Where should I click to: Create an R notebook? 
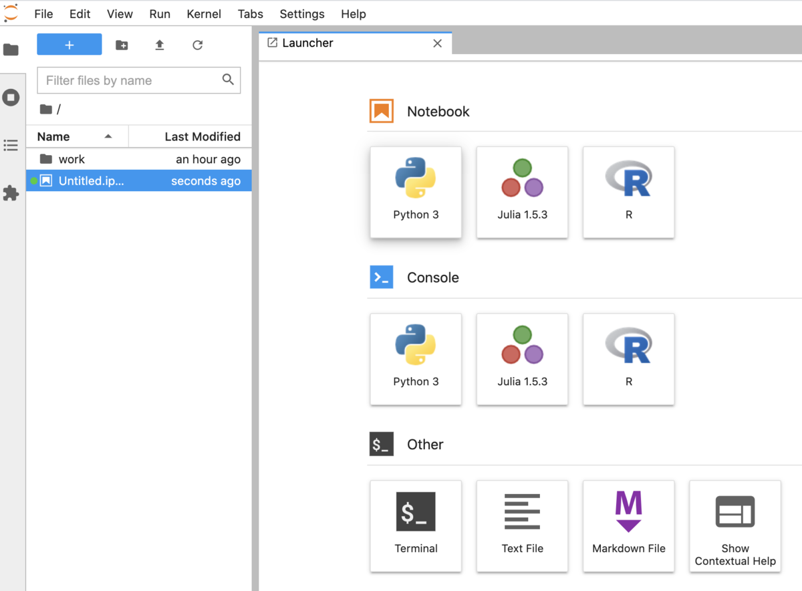pos(629,193)
